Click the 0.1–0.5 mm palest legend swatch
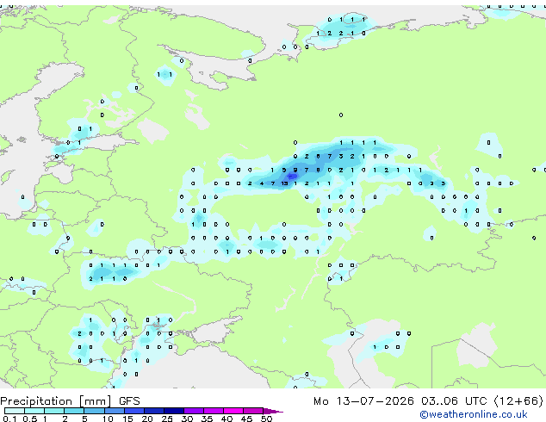 tap(15, 411)
